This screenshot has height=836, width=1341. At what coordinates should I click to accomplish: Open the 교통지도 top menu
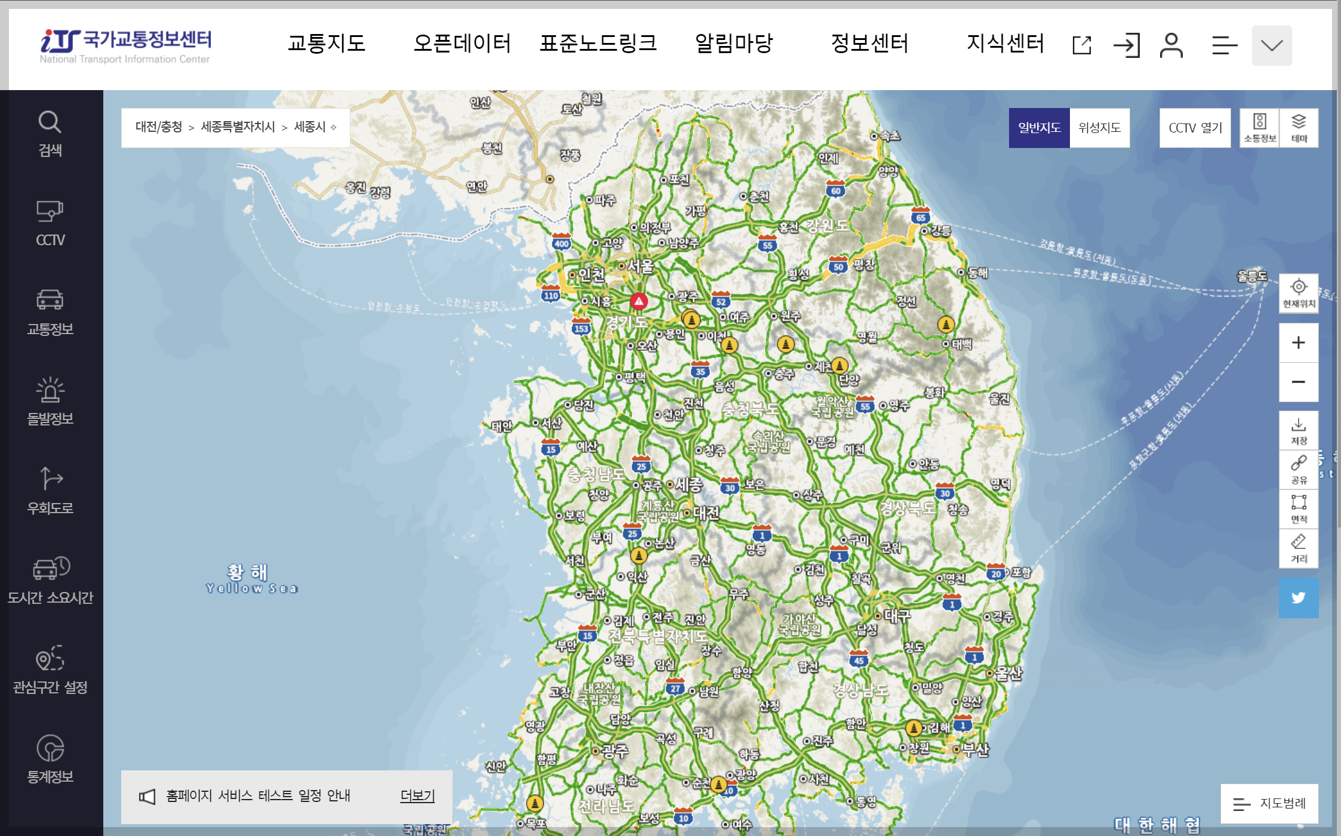click(326, 43)
